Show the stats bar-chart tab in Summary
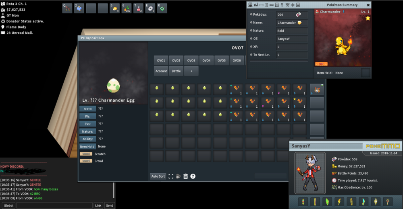The height and width of the screenshot is (209, 403). click(x=256, y=5)
